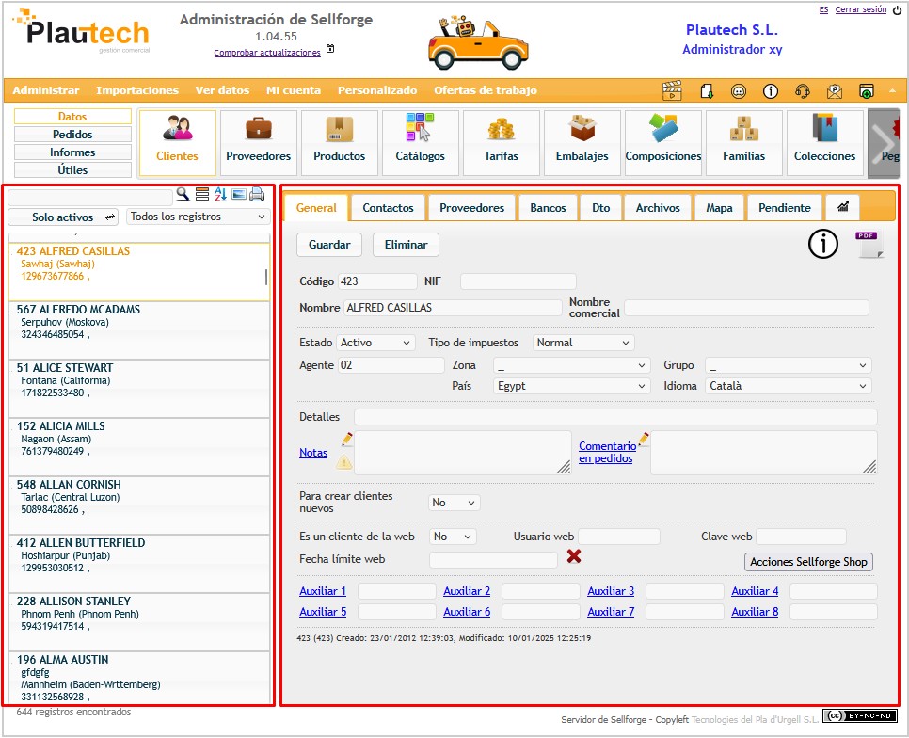Open the video tutorials clapperboard icon

click(x=672, y=91)
